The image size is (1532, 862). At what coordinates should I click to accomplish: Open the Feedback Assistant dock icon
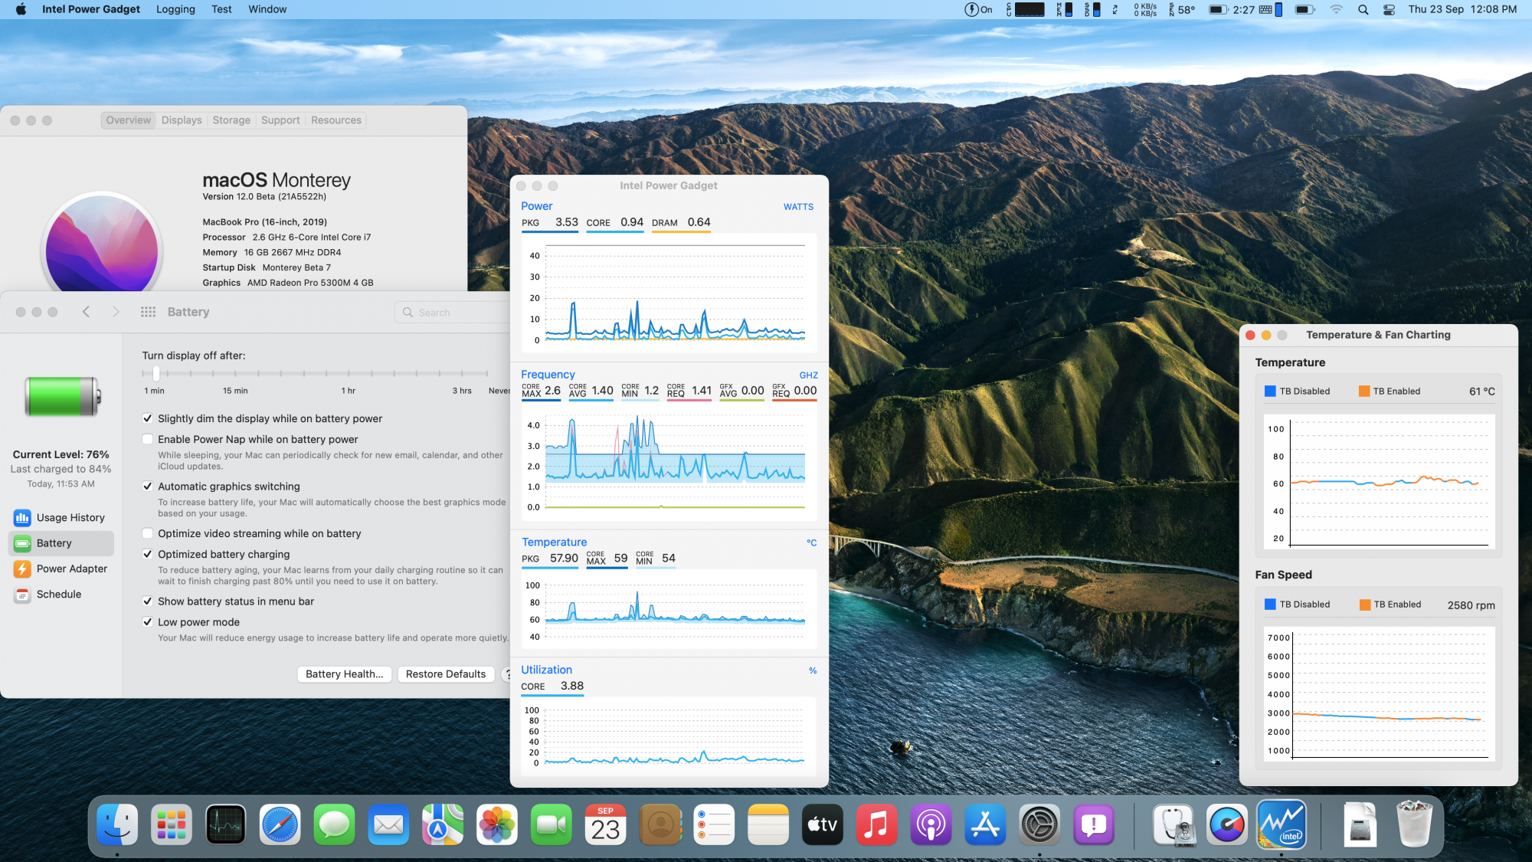[1094, 825]
